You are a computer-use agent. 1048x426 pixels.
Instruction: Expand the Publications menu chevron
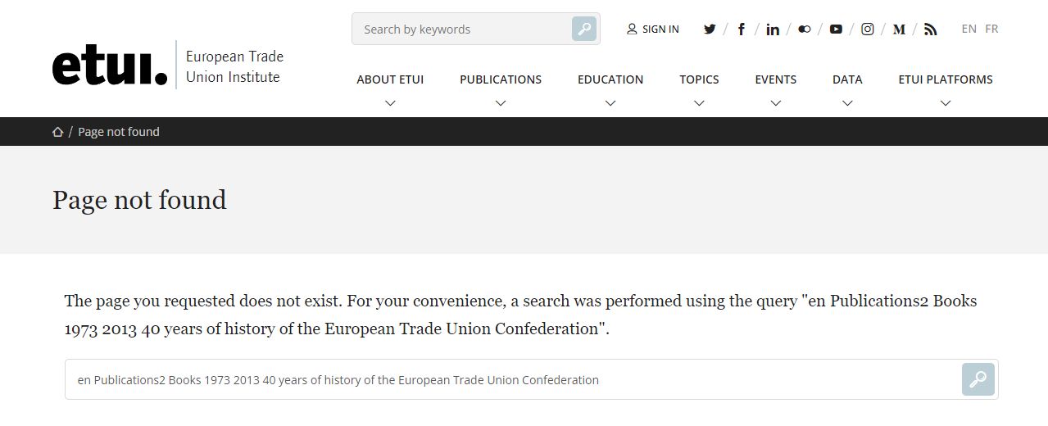tap(501, 103)
